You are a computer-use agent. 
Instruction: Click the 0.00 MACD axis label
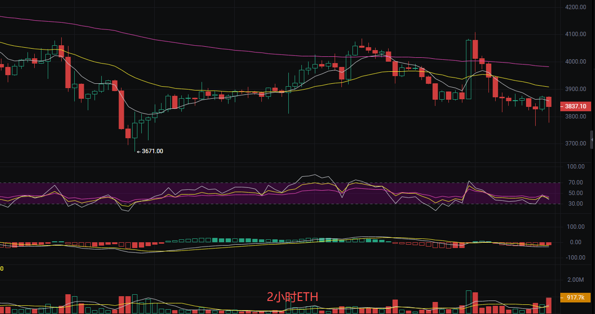click(575, 242)
